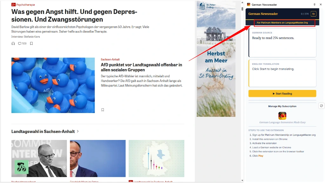This screenshot has width=325, height=183.
Task: Click the Herbst am Meer St. Peter-Ording advertisement
Action: click(216, 59)
